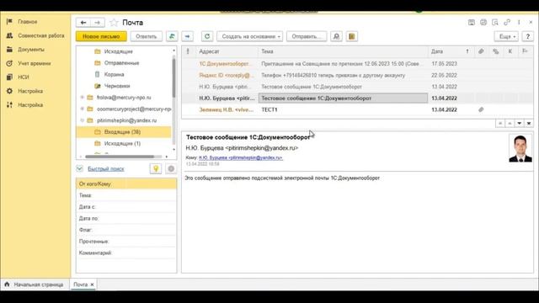Add Почта to favorites with the star
Image resolution: width=539 pixels, height=303 pixels.
pos(114,23)
